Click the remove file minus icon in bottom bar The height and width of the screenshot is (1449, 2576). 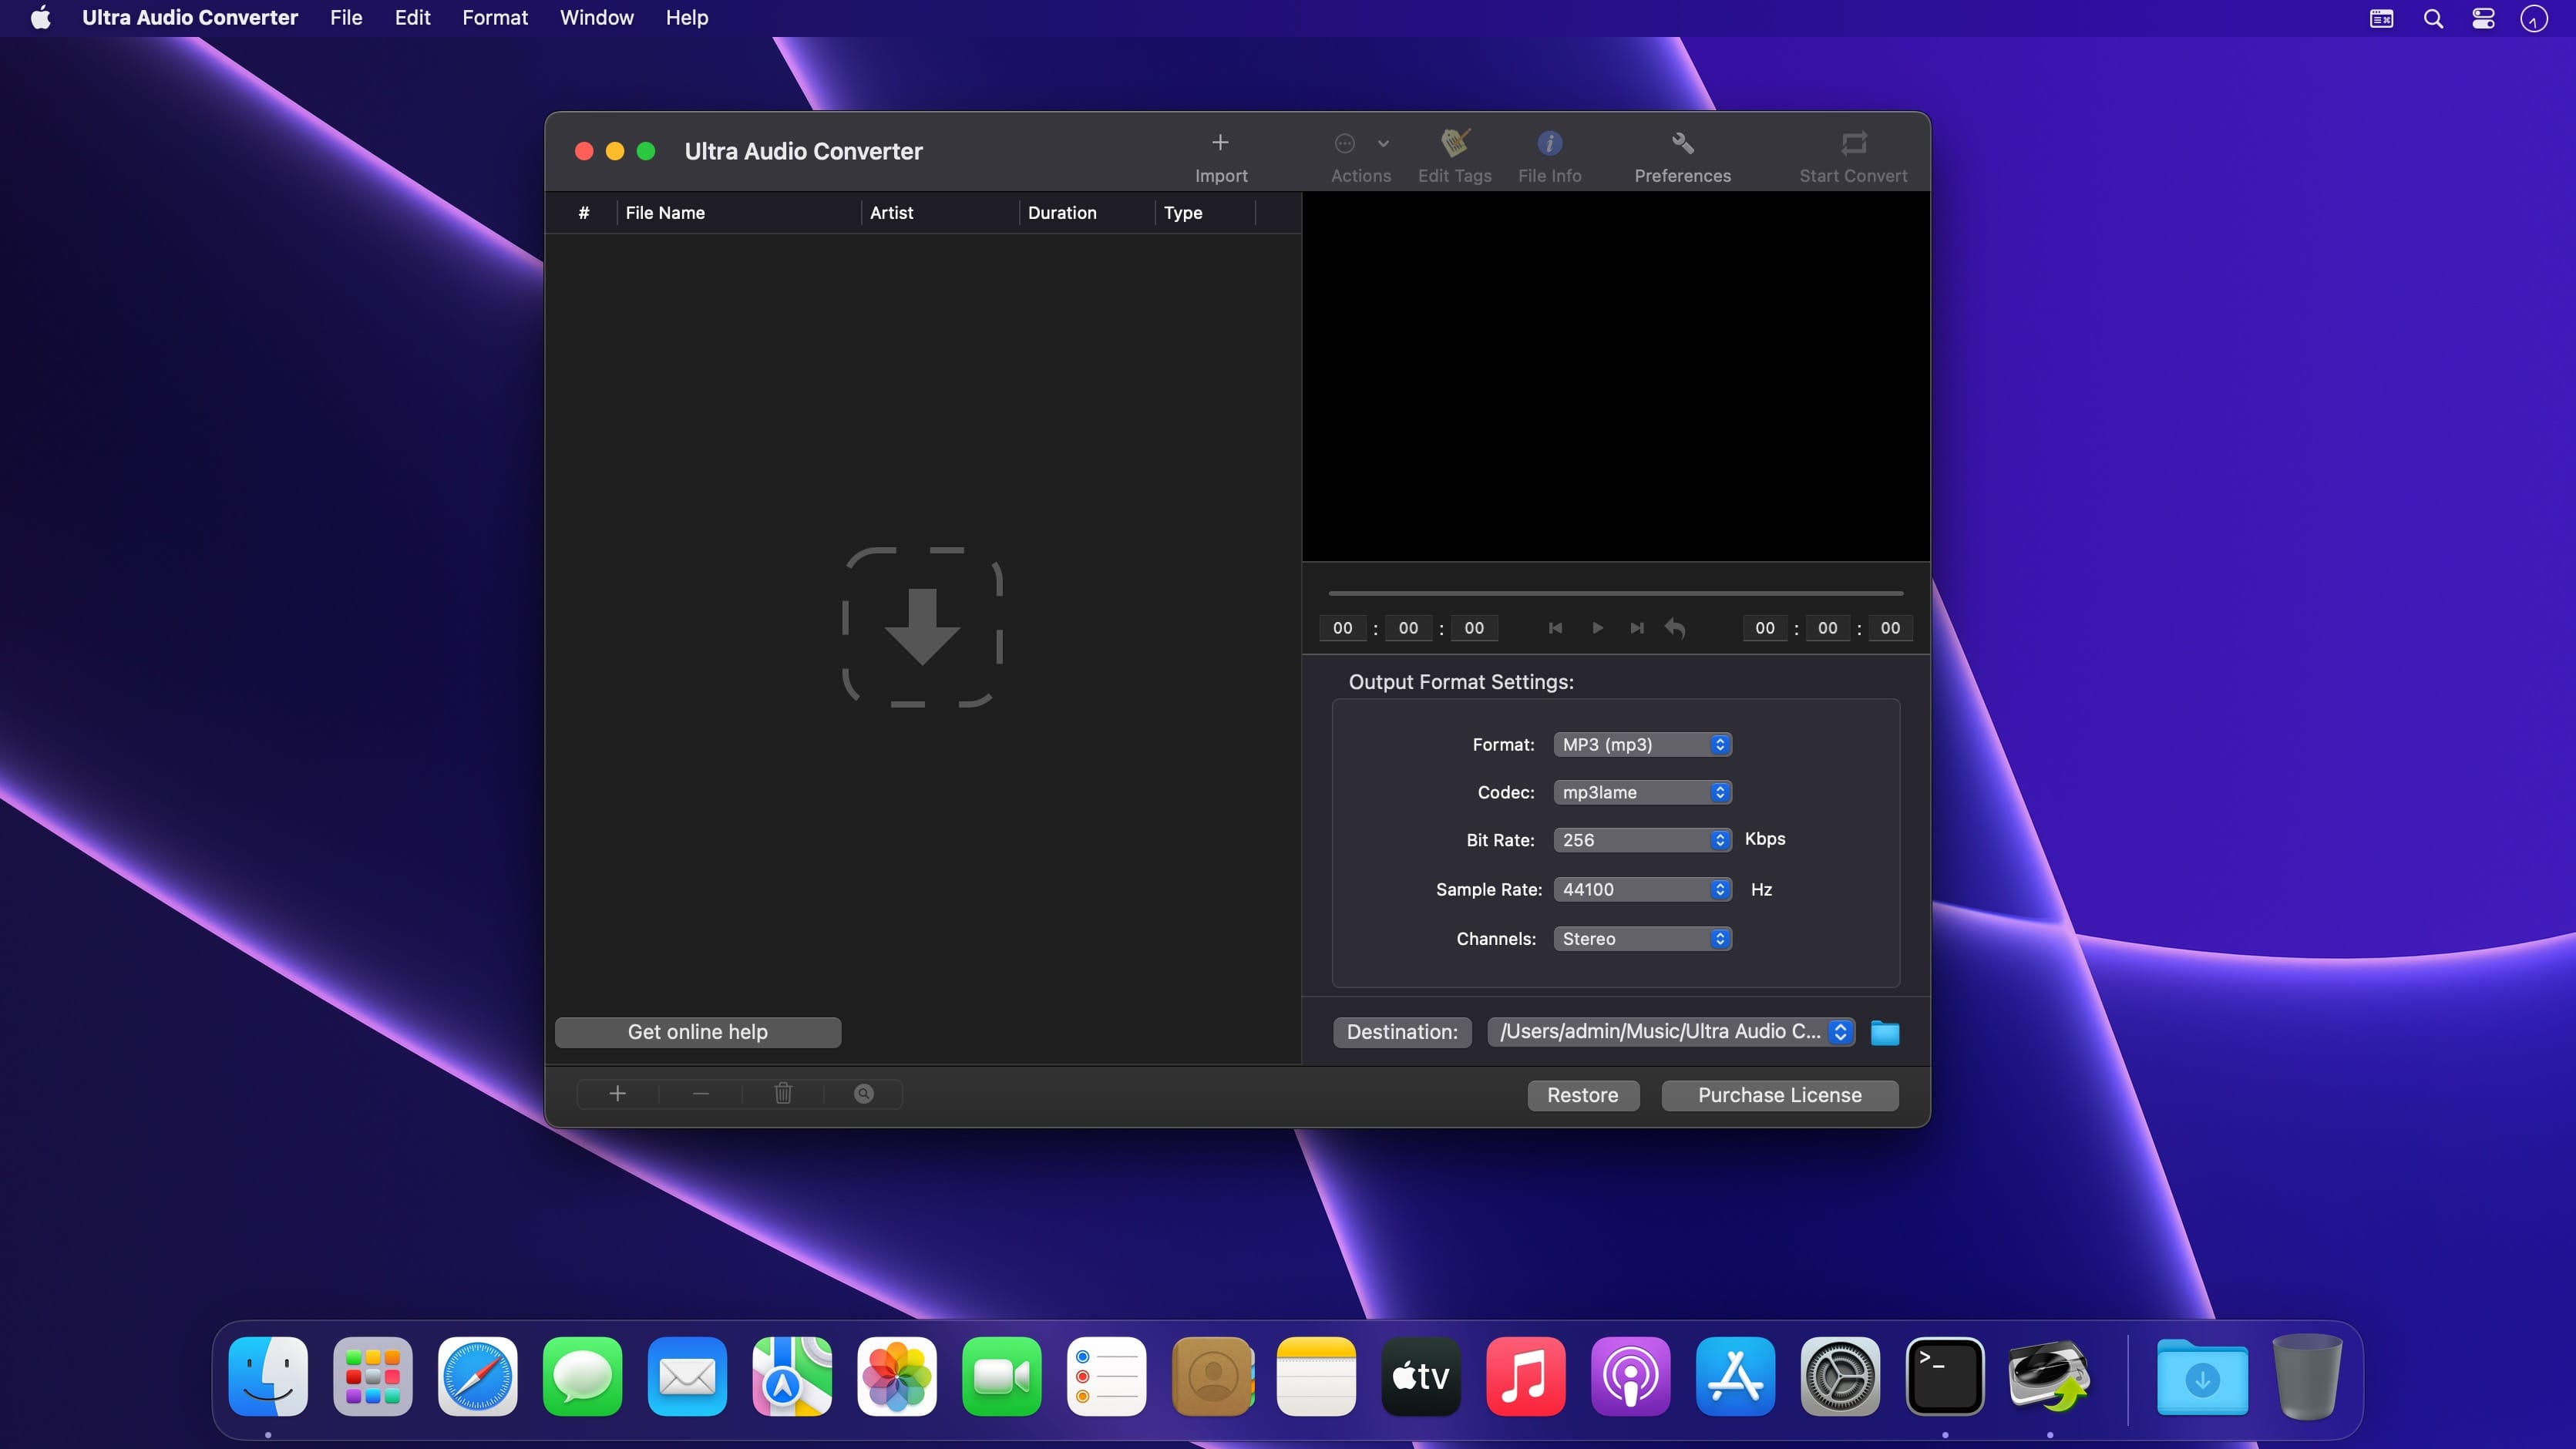(700, 1094)
